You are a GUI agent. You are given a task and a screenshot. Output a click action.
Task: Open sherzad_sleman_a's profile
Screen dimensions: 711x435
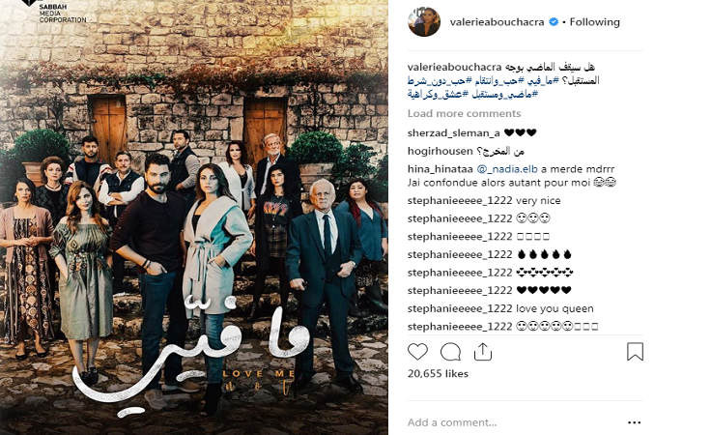click(x=453, y=132)
